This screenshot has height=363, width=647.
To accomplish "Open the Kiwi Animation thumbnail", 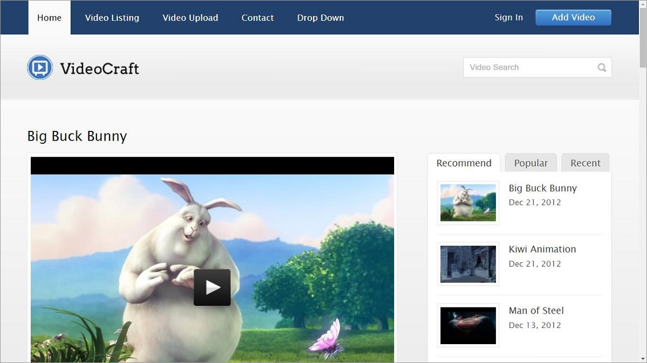I will pyautogui.click(x=468, y=264).
